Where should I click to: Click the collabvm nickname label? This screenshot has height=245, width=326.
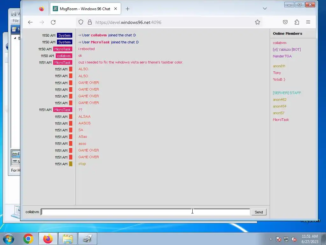[32, 212]
